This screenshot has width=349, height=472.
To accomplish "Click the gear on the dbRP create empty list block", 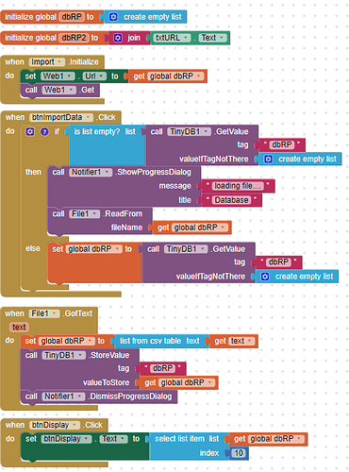I will click(x=113, y=17).
